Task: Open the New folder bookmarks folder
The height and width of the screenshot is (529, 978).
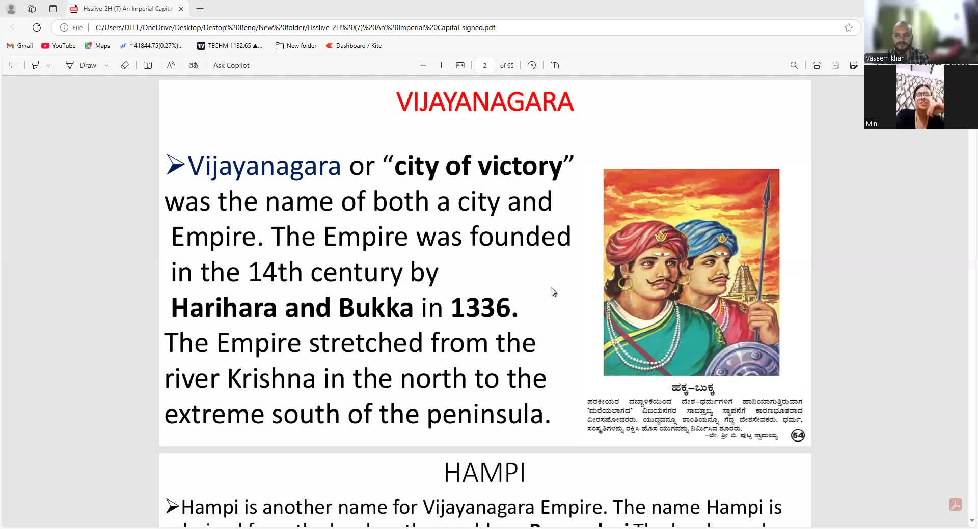Action: pos(296,46)
